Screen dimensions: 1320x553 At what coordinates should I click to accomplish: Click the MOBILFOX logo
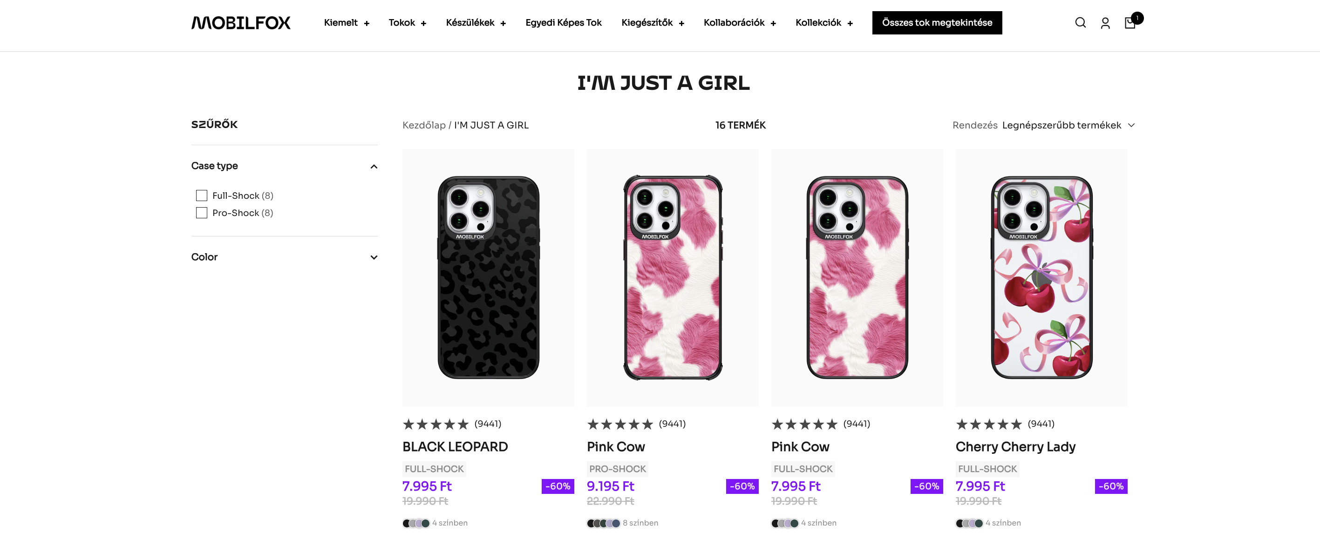click(x=241, y=23)
